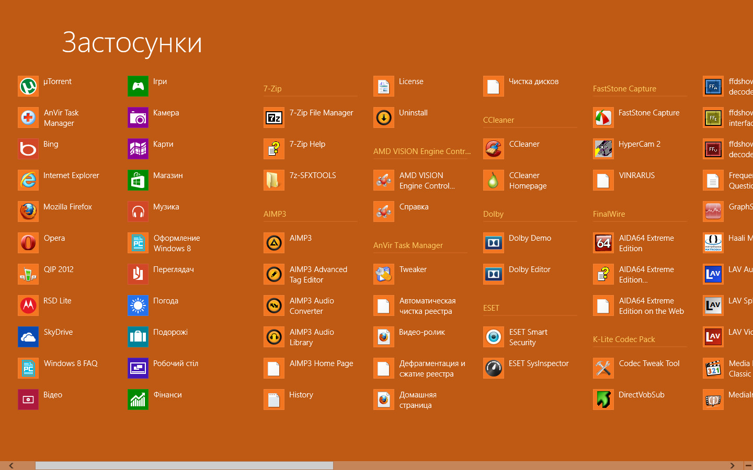The width and height of the screenshot is (753, 470).
Task: Open Робочий стіл desktop icon
Action: 138,368
